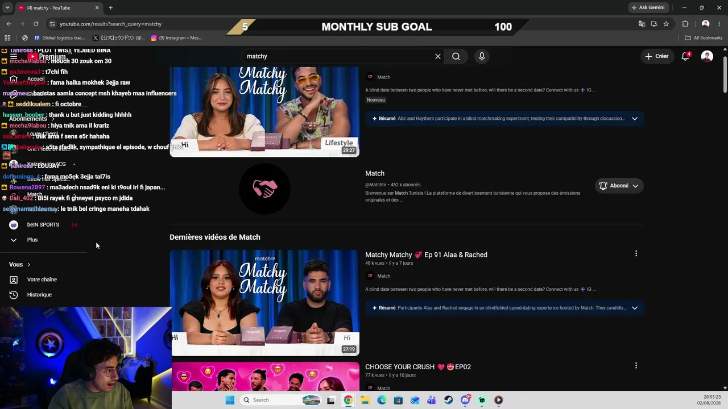The height and width of the screenshot is (409, 728).
Task: Open Chrome's three-dot menu
Action: pos(719,24)
